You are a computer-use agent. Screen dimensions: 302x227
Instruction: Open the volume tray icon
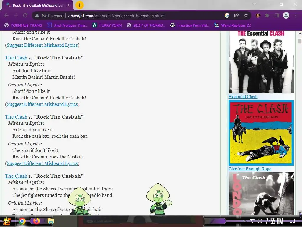[260, 221]
